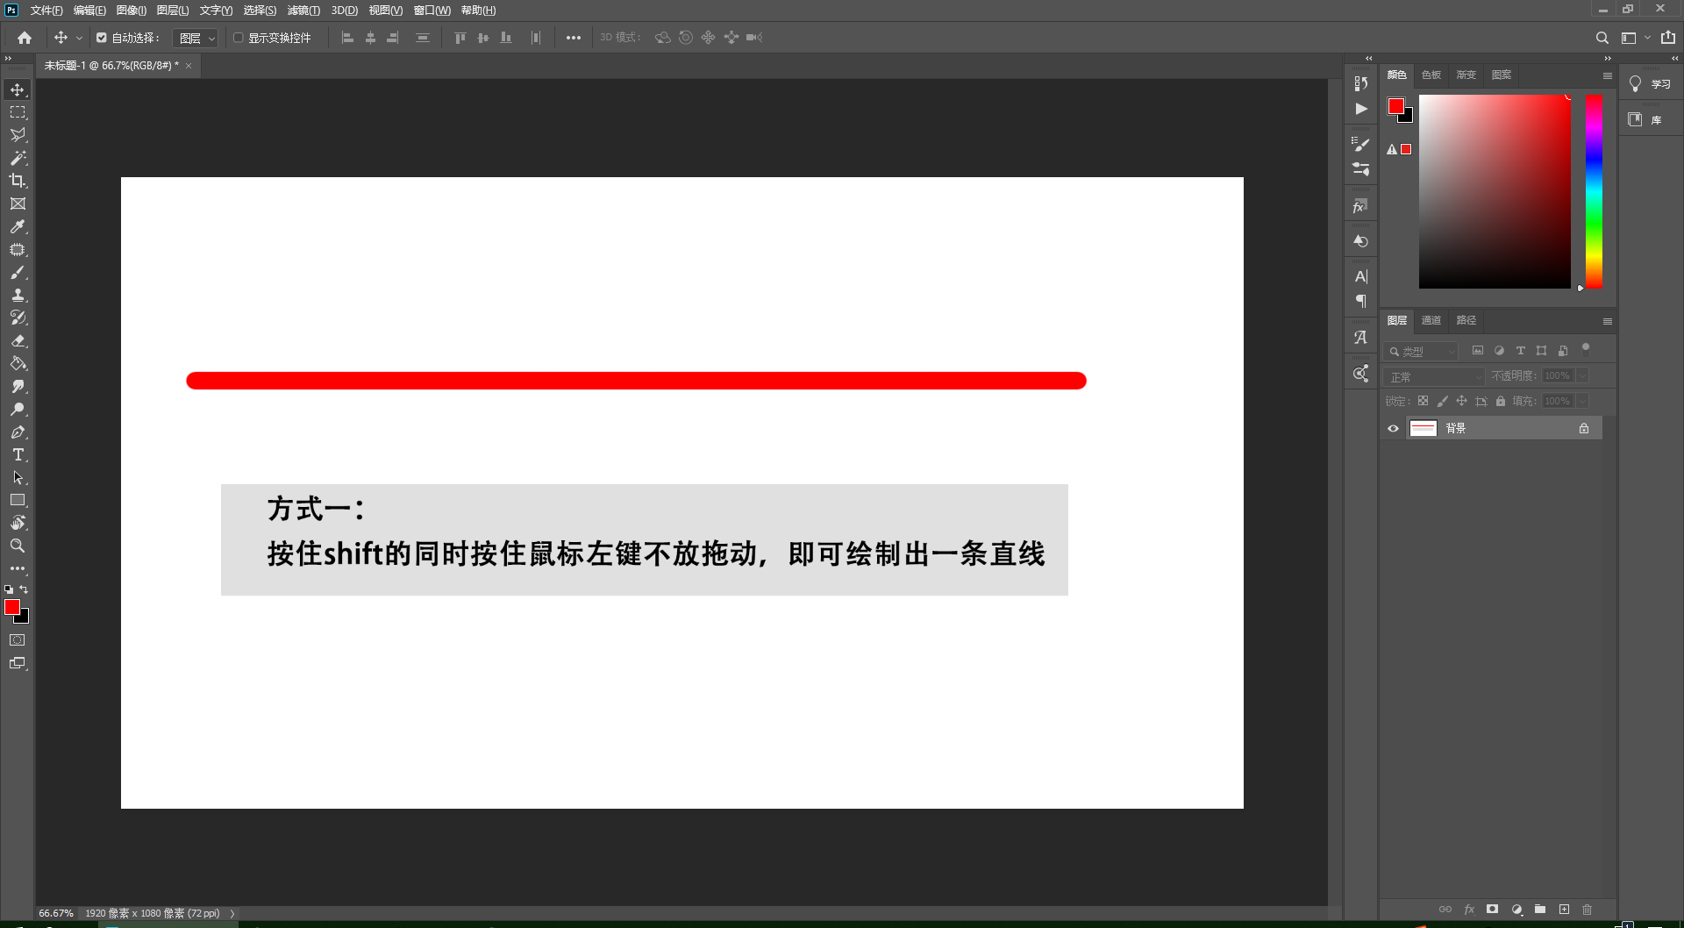Viewport: 1684px width, 928px height.
Task: Hide the 背景 layer with eye icon
Action: (1393, 428)
